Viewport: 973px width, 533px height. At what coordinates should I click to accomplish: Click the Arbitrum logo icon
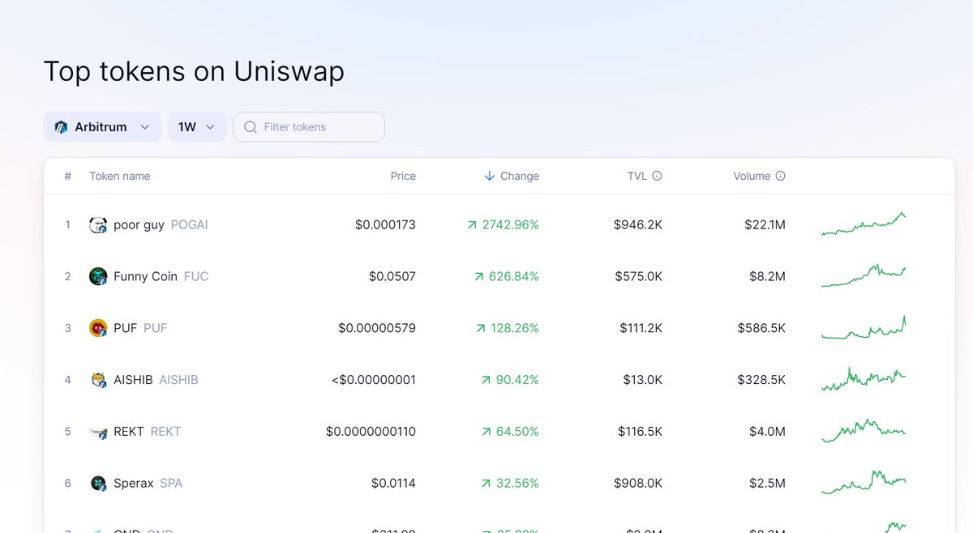pyautogui.click(x=61, y=127)
